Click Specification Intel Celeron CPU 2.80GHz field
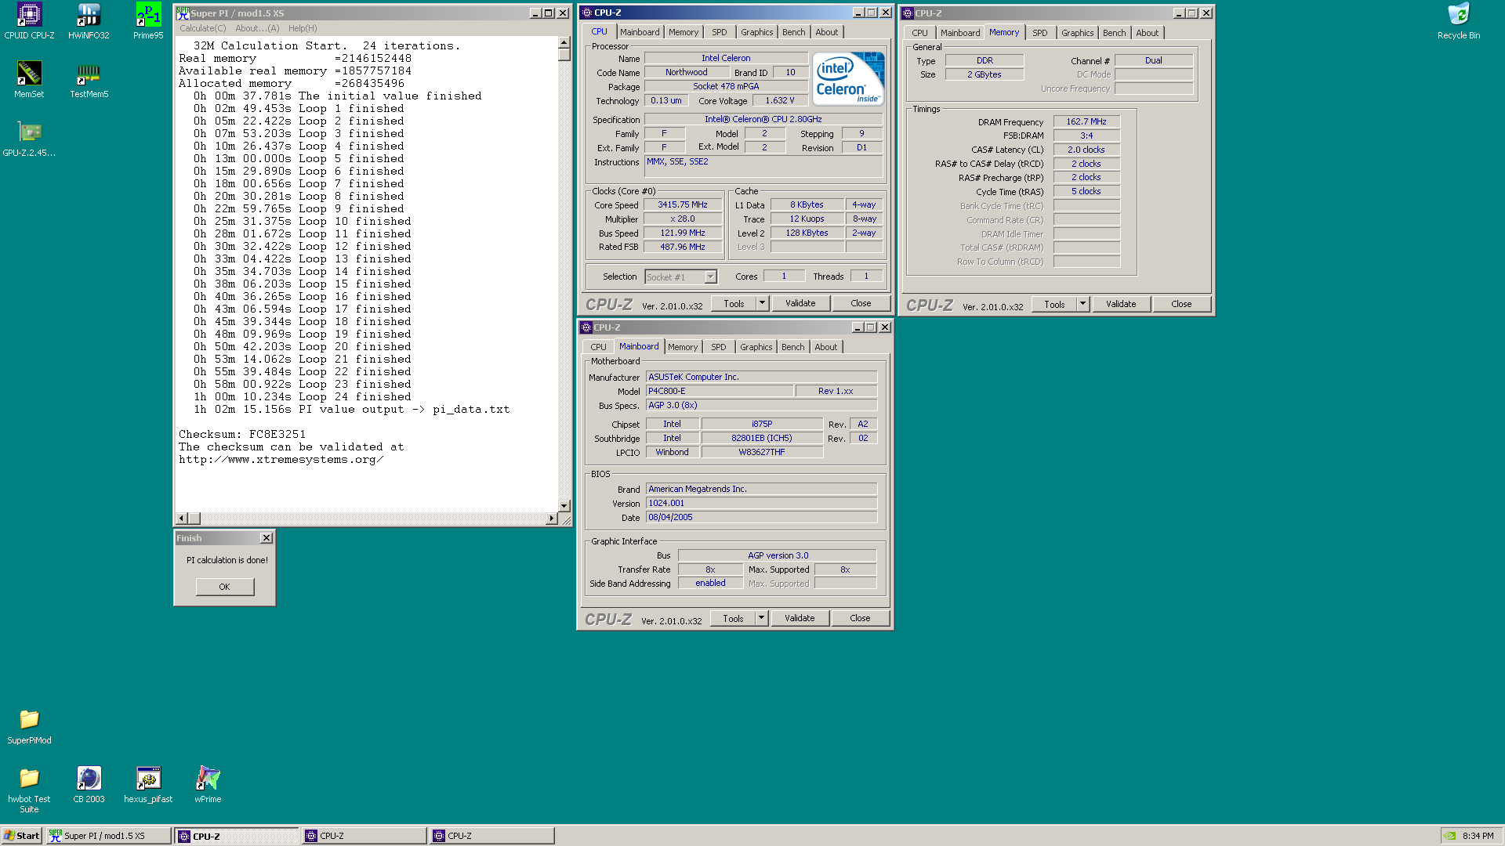 point(763,119)
